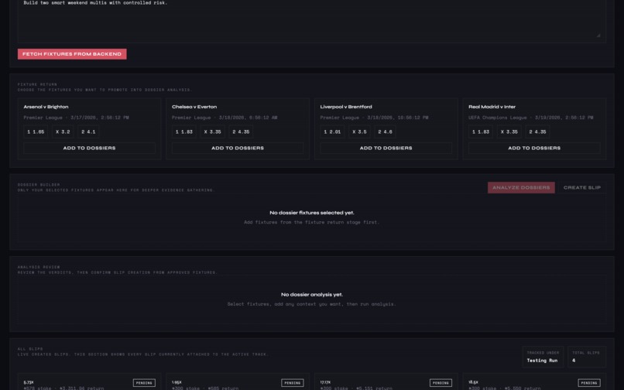Open the 17.17X slip card
Viewport: 624px width, 390px height.
[x=386, y=382]
